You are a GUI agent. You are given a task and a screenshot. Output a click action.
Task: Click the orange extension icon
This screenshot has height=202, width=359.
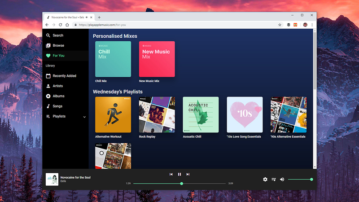coord(295,25)
